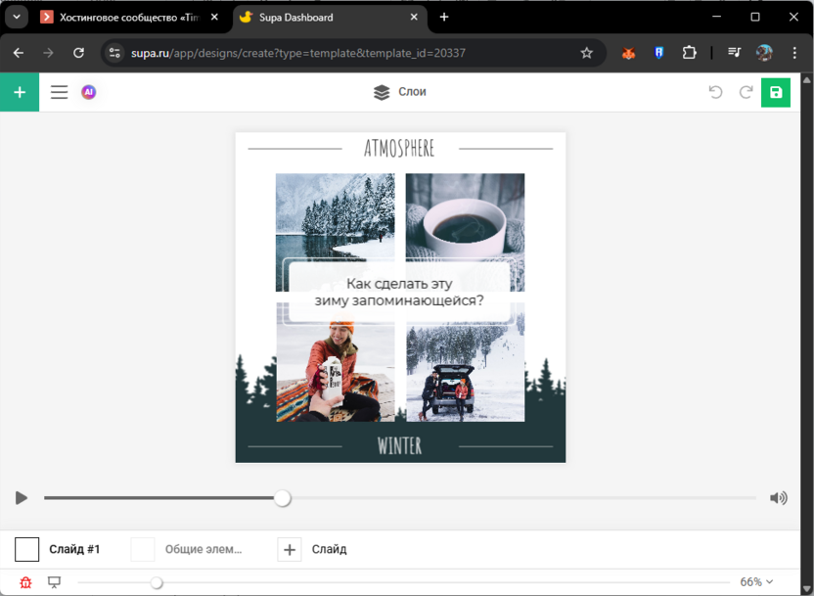Save the design with the green save button
Screen dimensions: 814x596
pos(775,92)
